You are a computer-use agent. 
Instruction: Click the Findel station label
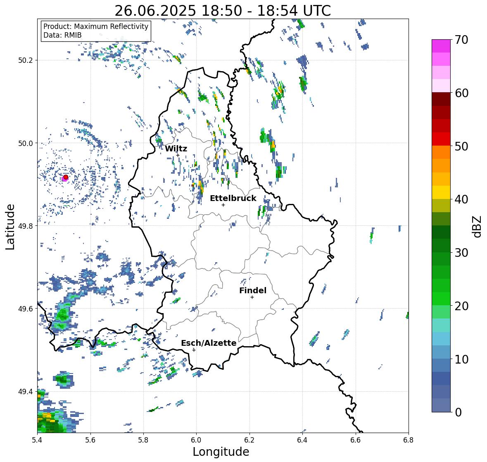click(253, 290)
